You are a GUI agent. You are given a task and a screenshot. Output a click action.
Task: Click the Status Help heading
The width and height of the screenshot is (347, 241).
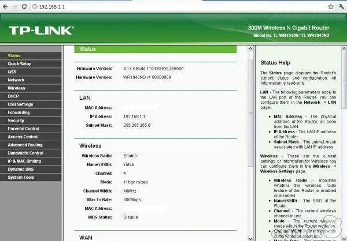pyautogui.click(x=275, y=63)
